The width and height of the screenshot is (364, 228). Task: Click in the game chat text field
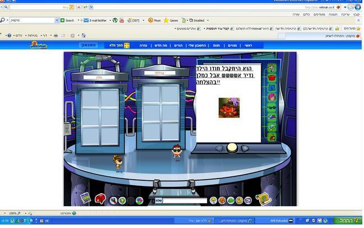tap(185, 200)
